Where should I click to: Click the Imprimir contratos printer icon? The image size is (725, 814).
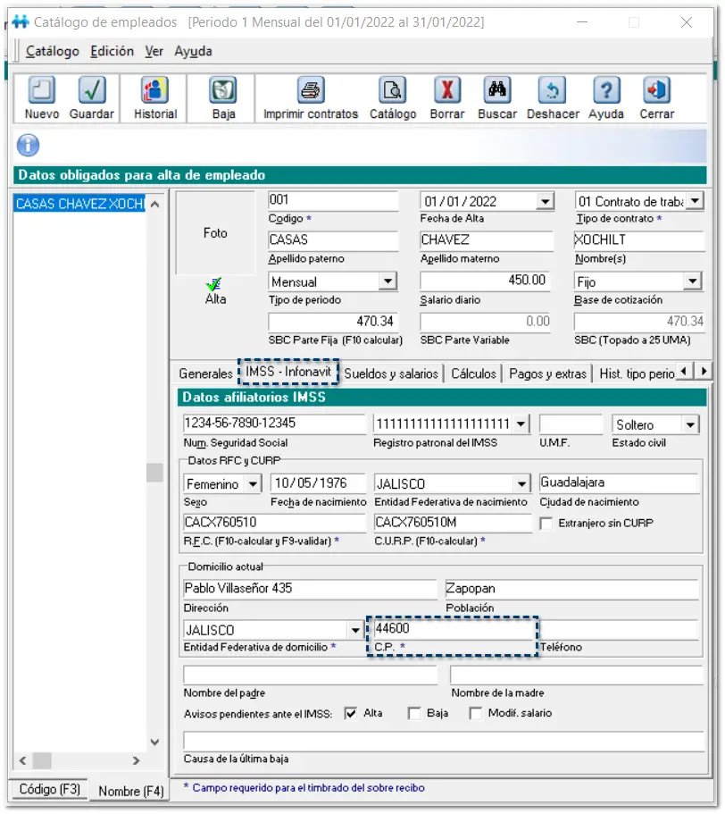pos(311,90)
